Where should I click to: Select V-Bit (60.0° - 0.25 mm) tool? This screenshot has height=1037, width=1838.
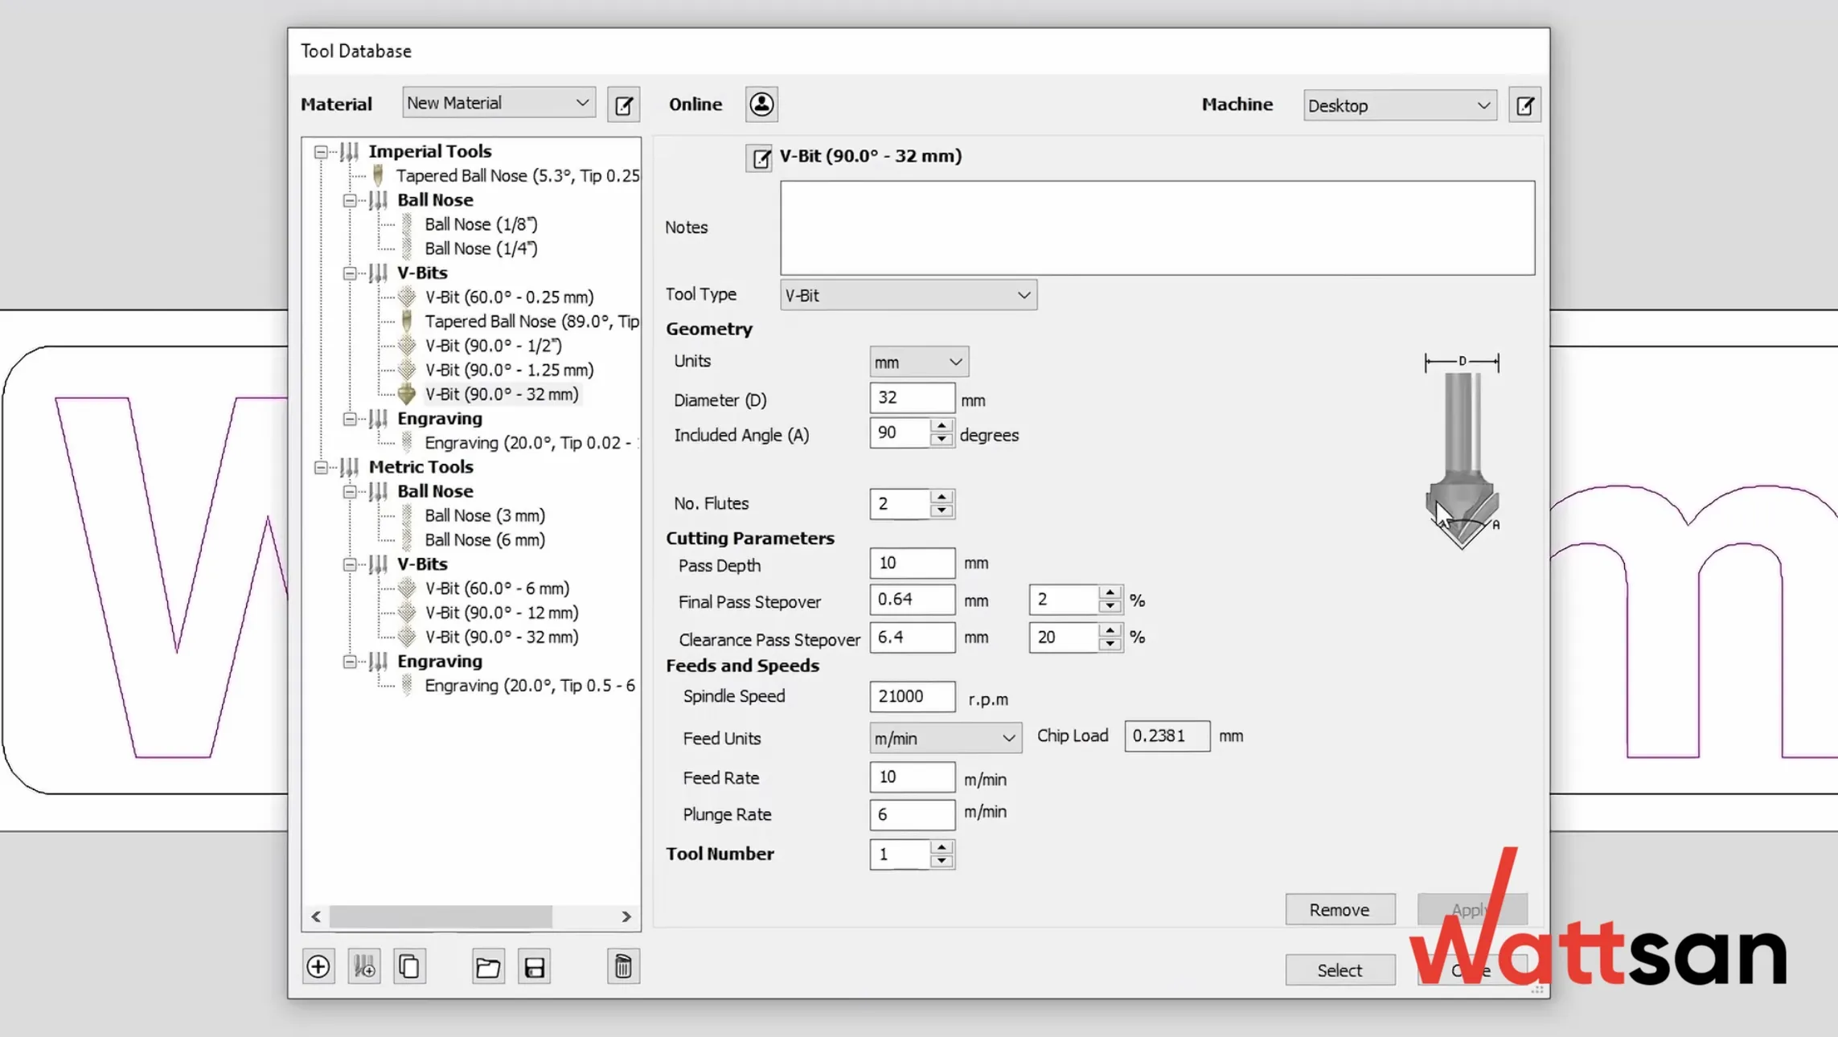tap(509, 297)
